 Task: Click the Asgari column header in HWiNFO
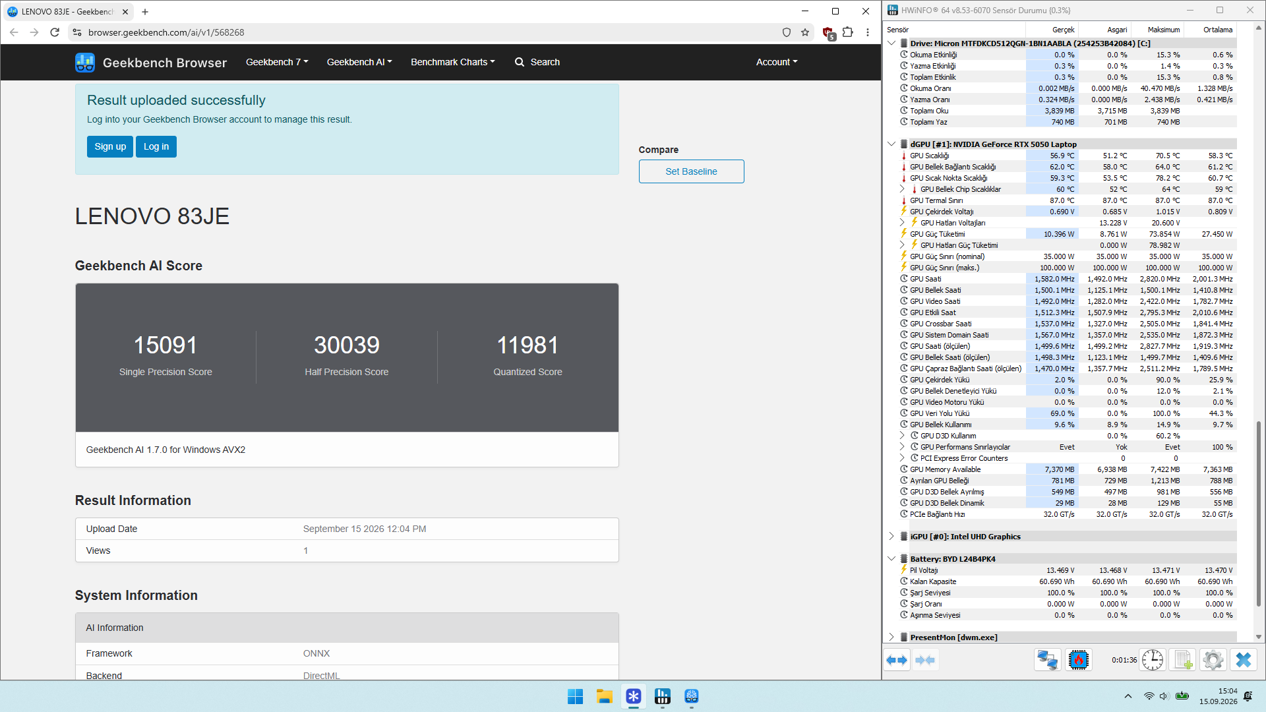click(x=1105, y=30)
